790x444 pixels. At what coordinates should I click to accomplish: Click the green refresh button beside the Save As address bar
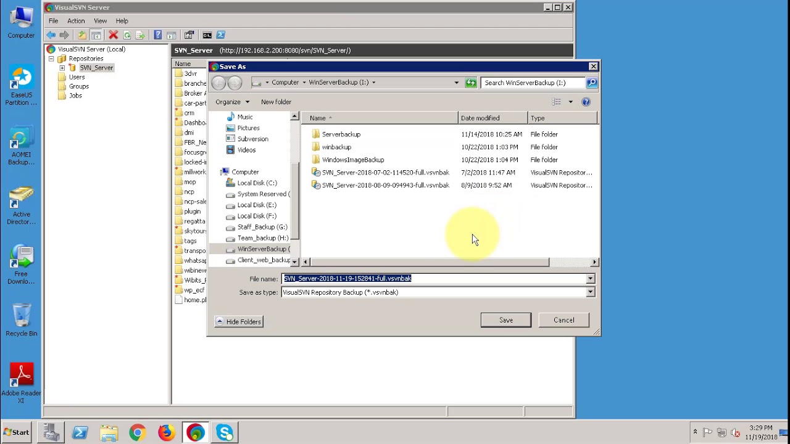click(x=471, y=83)
